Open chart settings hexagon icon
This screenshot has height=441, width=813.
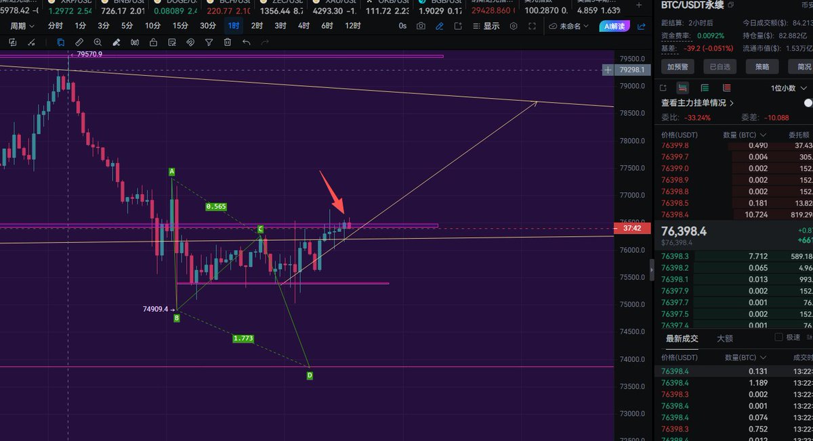[514, 26]
